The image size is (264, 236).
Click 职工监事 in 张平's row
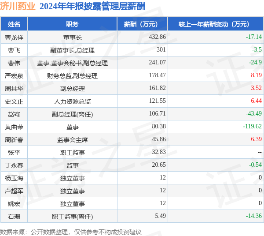pyautogui.click(x=73, y=153)
